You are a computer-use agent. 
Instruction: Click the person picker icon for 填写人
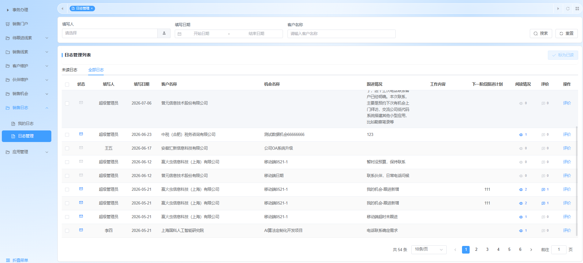pyautogui.click(x=164, y=33)
